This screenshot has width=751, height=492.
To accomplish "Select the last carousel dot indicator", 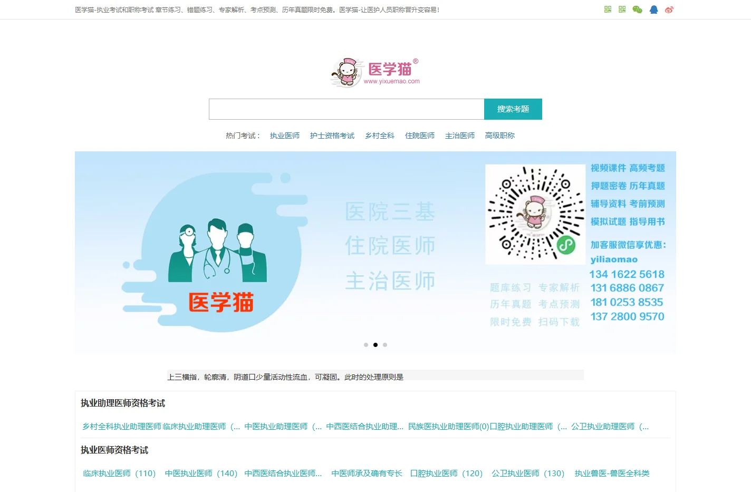I will pyautogui.click(x=385, y=345).
